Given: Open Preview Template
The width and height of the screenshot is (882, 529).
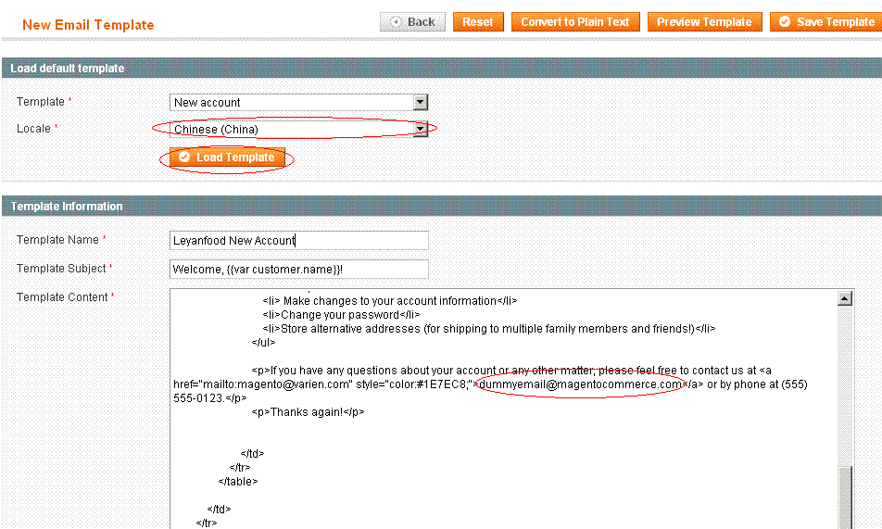Looking at the screenshot, I should pos(705,22).
